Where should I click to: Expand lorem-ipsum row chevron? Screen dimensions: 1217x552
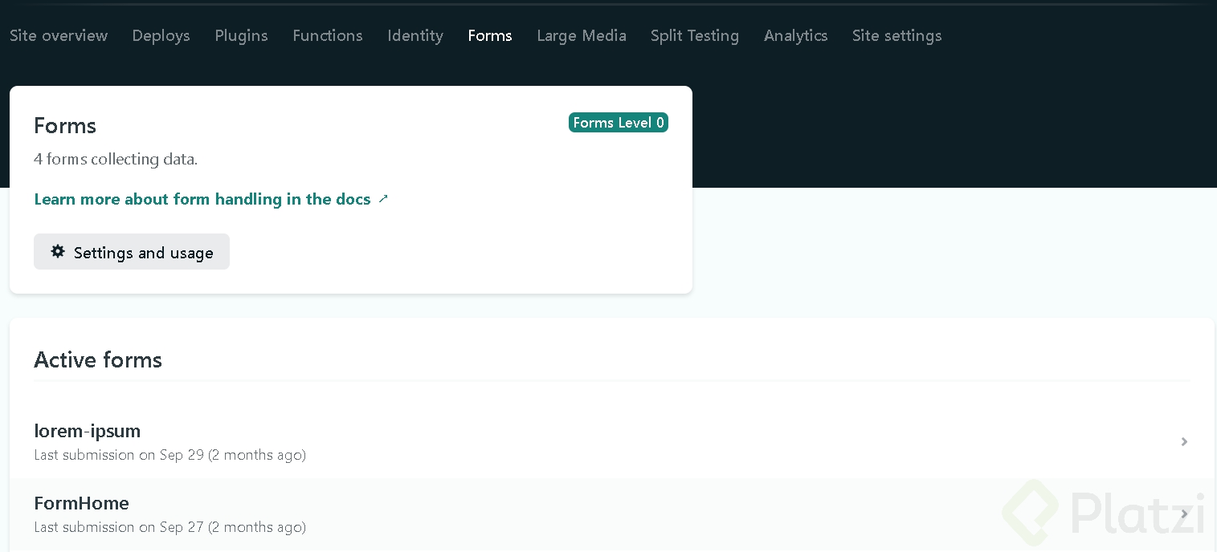click(x=1184, y=442)
